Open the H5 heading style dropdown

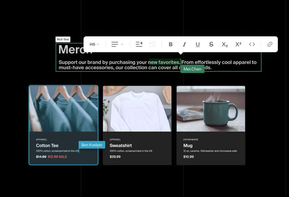[x=94, y=44]
